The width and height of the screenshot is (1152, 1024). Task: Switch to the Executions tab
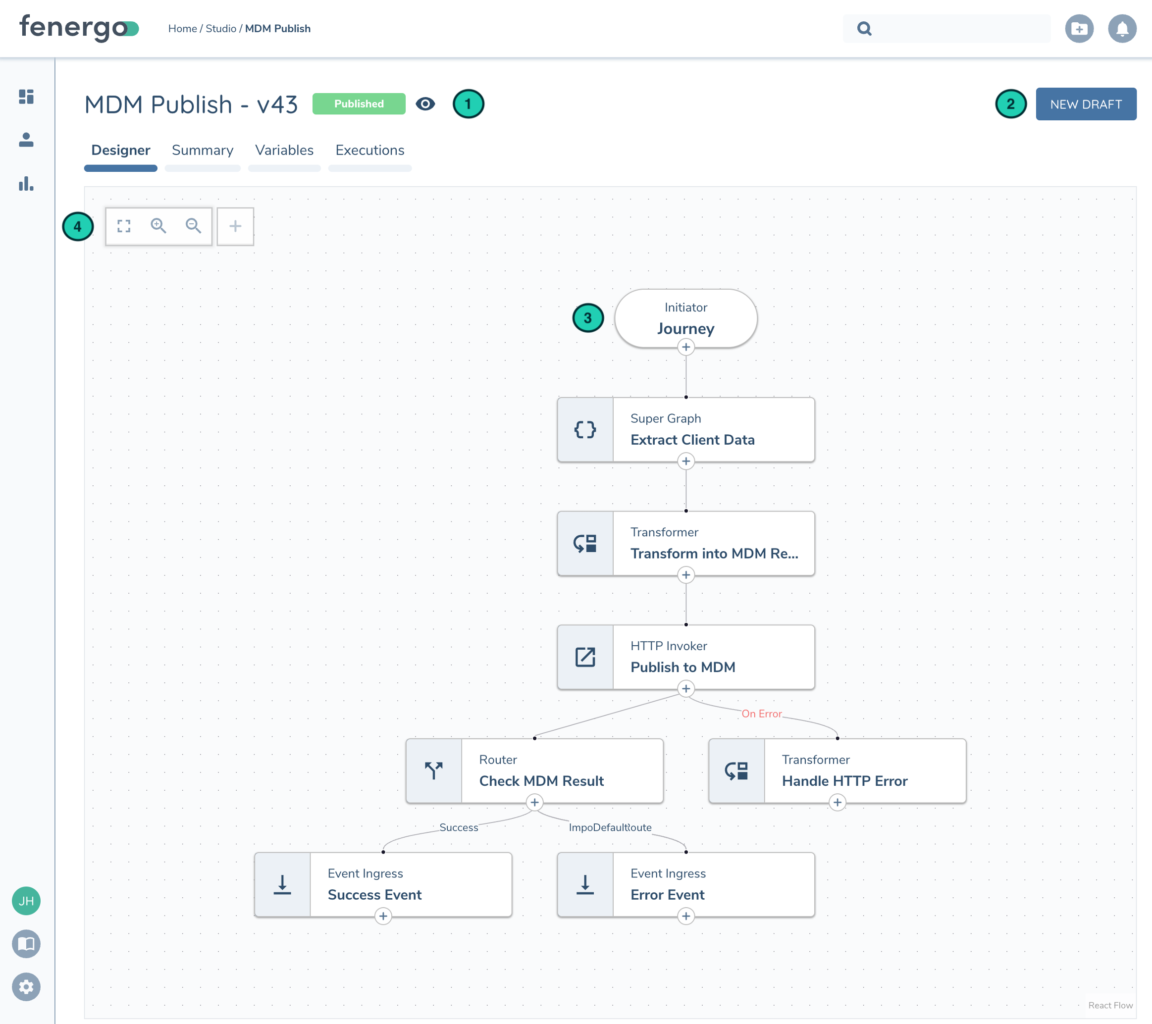(x=369, y=150)
